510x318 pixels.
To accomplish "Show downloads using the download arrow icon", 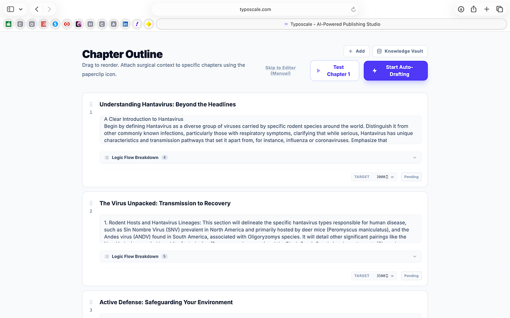I will (x=461, y=9).
